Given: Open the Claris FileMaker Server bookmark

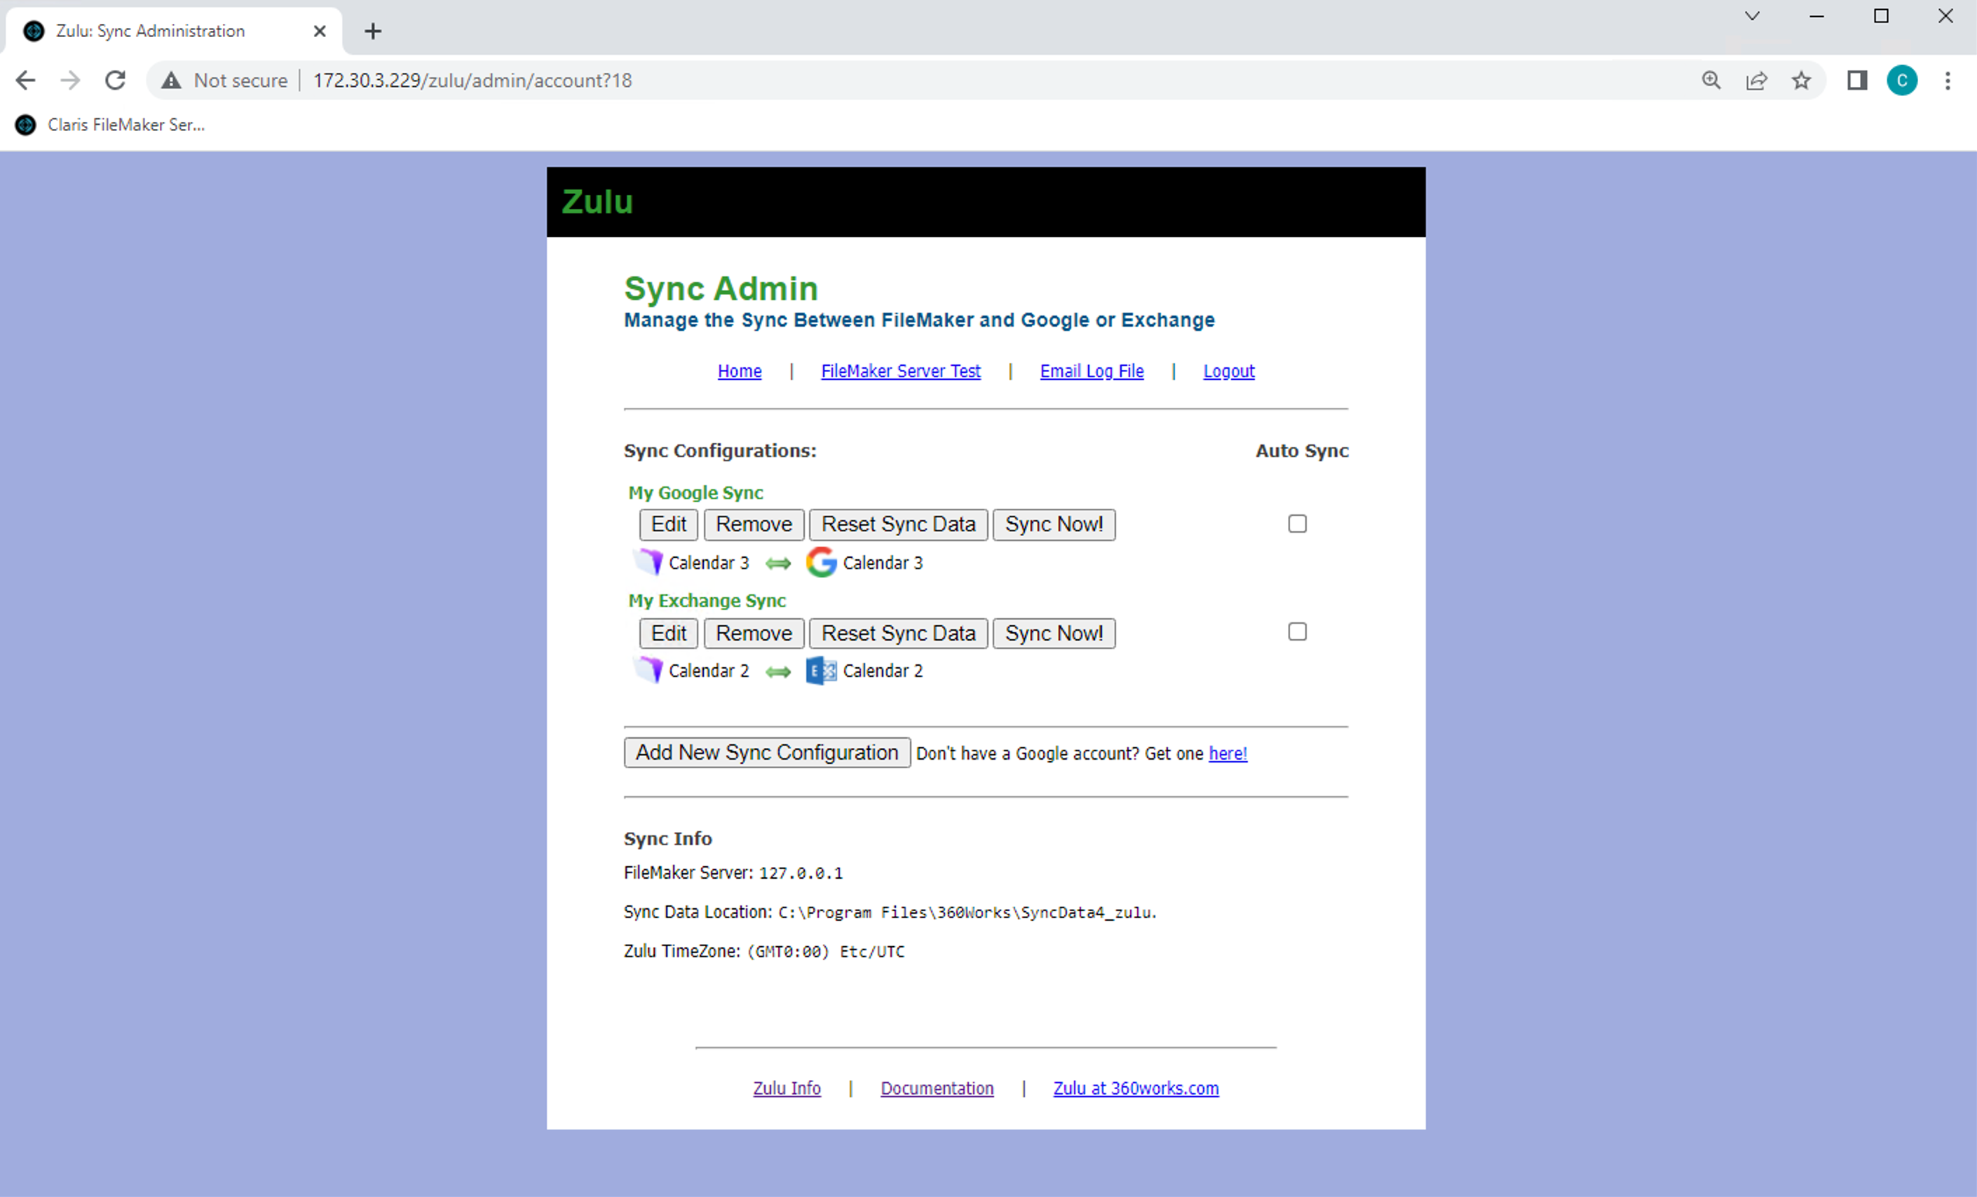Looking at the screenshot, I should (110, 124).
